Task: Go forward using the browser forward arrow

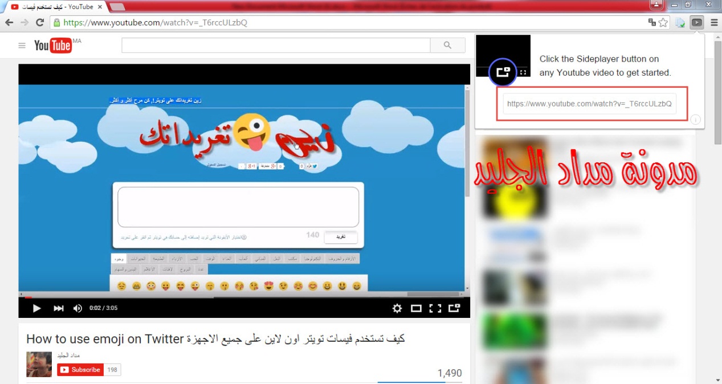Action: pos(25,23)
